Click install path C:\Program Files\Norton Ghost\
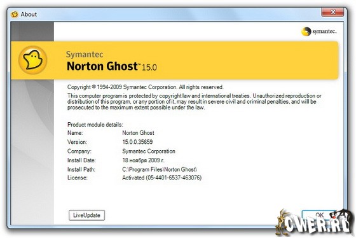Viewport: 356px width, 238px height. click(x=160, y=169)
